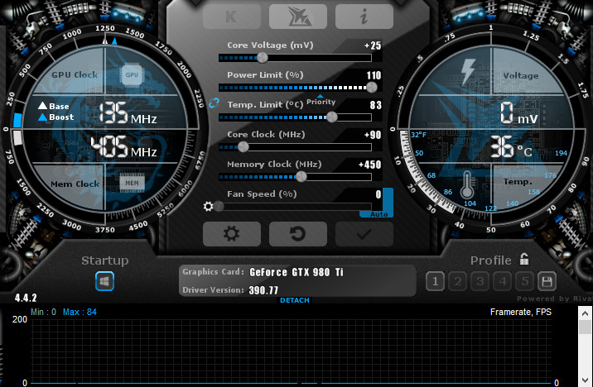Open the information i button

(364, 17)
